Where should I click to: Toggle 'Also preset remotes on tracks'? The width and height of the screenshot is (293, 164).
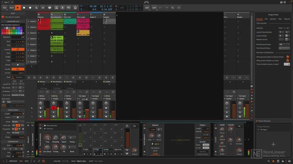click(x=288, y=61)
